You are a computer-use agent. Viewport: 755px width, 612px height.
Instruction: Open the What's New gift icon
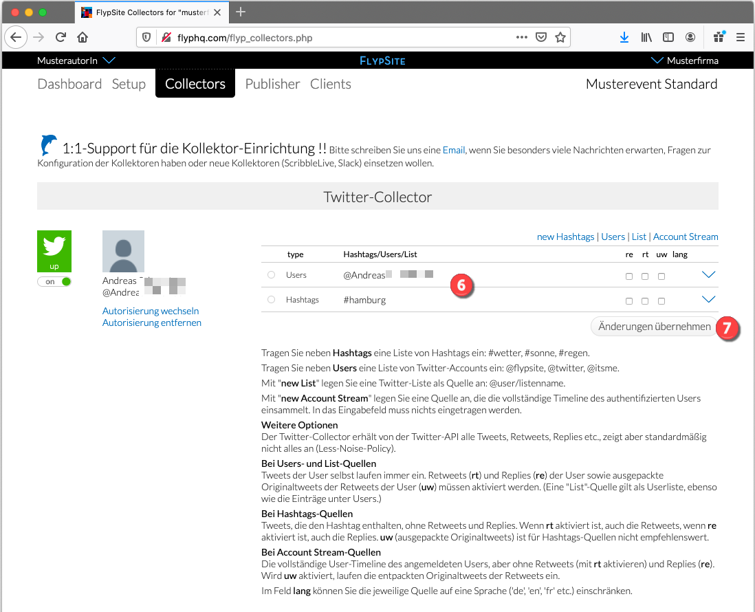pos(719,36)
